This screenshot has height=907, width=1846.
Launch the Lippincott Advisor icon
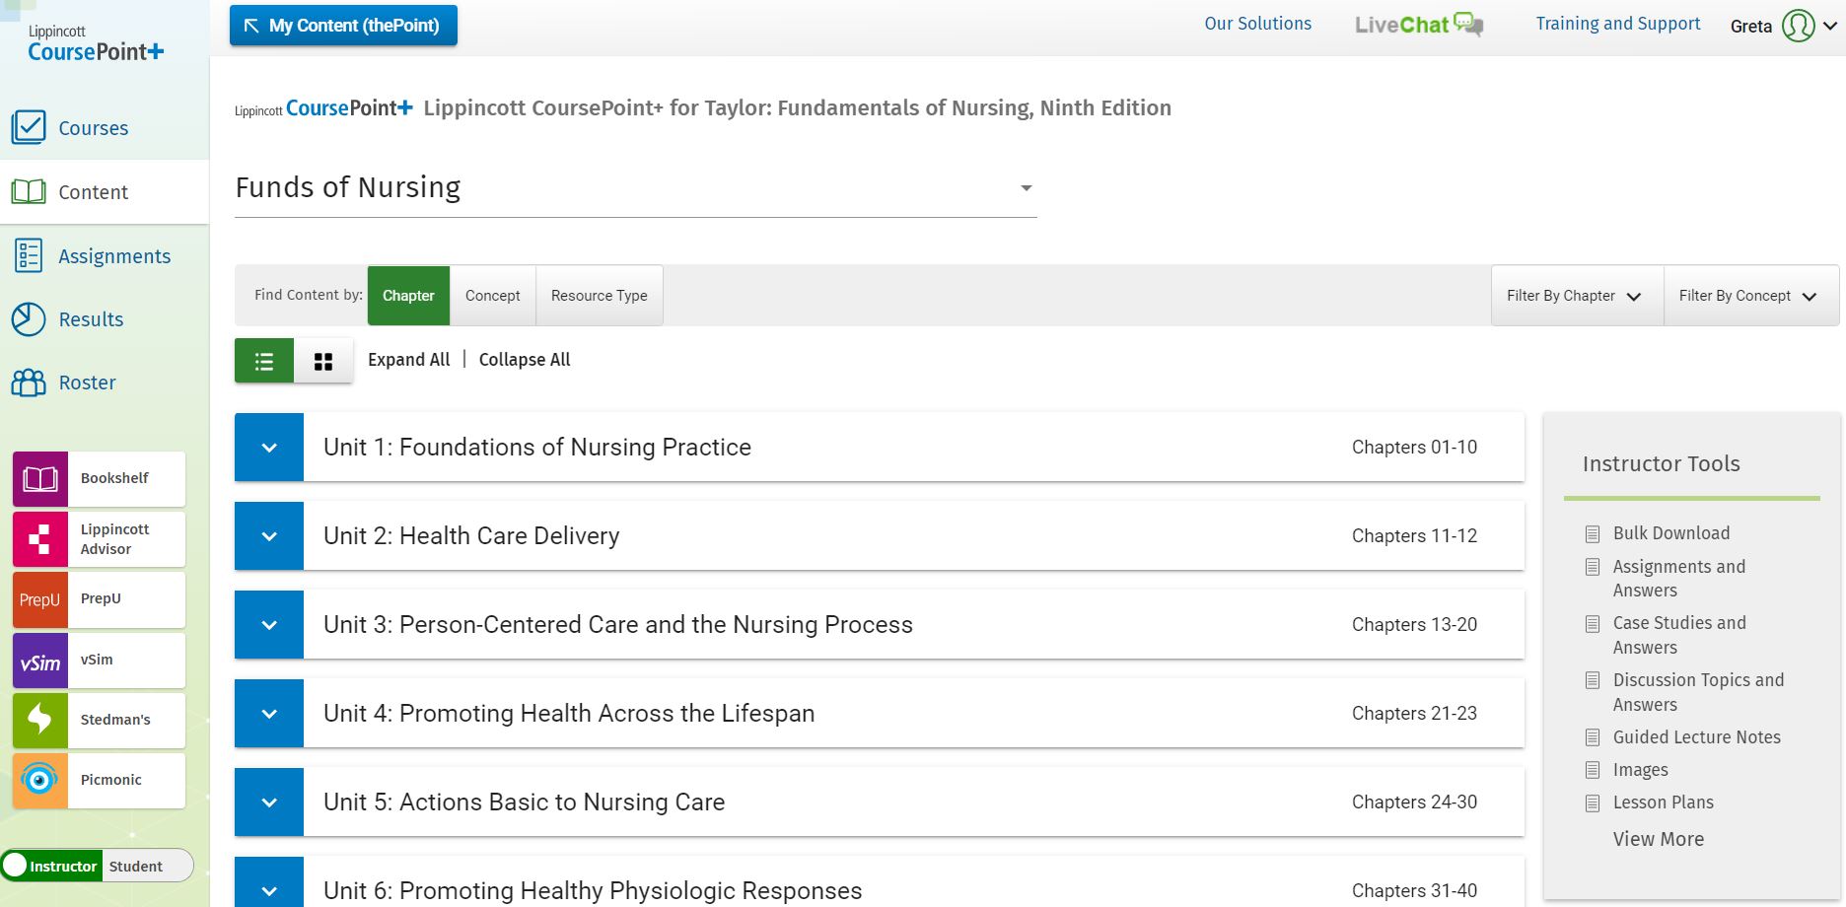pos(40,539)
